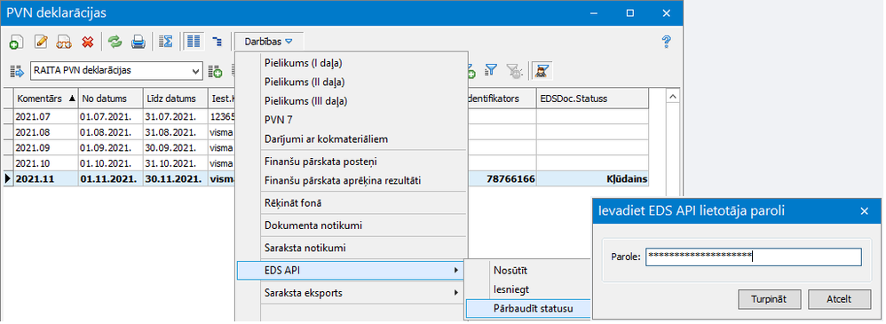Screen dimensions: 886x324
Task: Maximize the PVN deklarācijas window
Action: (x=630, y=12)
